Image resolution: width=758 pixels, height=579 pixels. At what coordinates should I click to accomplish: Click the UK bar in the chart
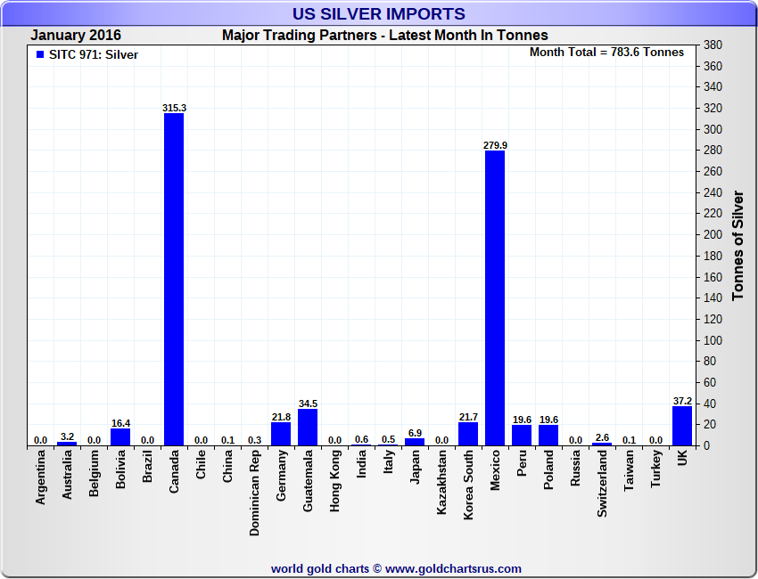[x=682, y=426]
